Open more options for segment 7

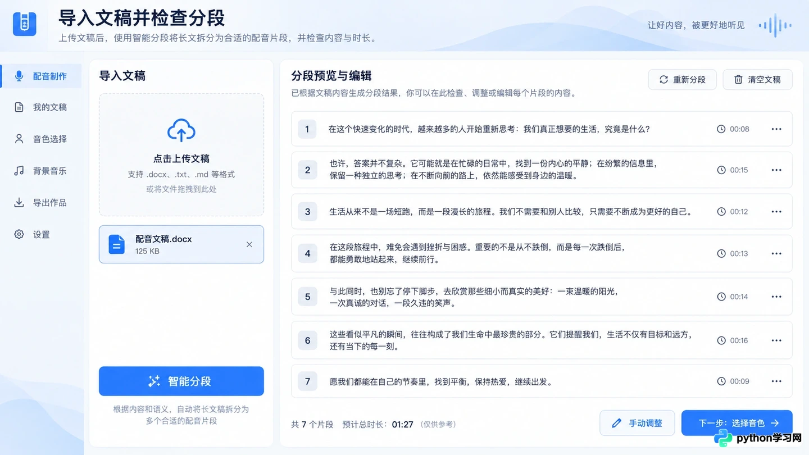click(x=776, y=381)
